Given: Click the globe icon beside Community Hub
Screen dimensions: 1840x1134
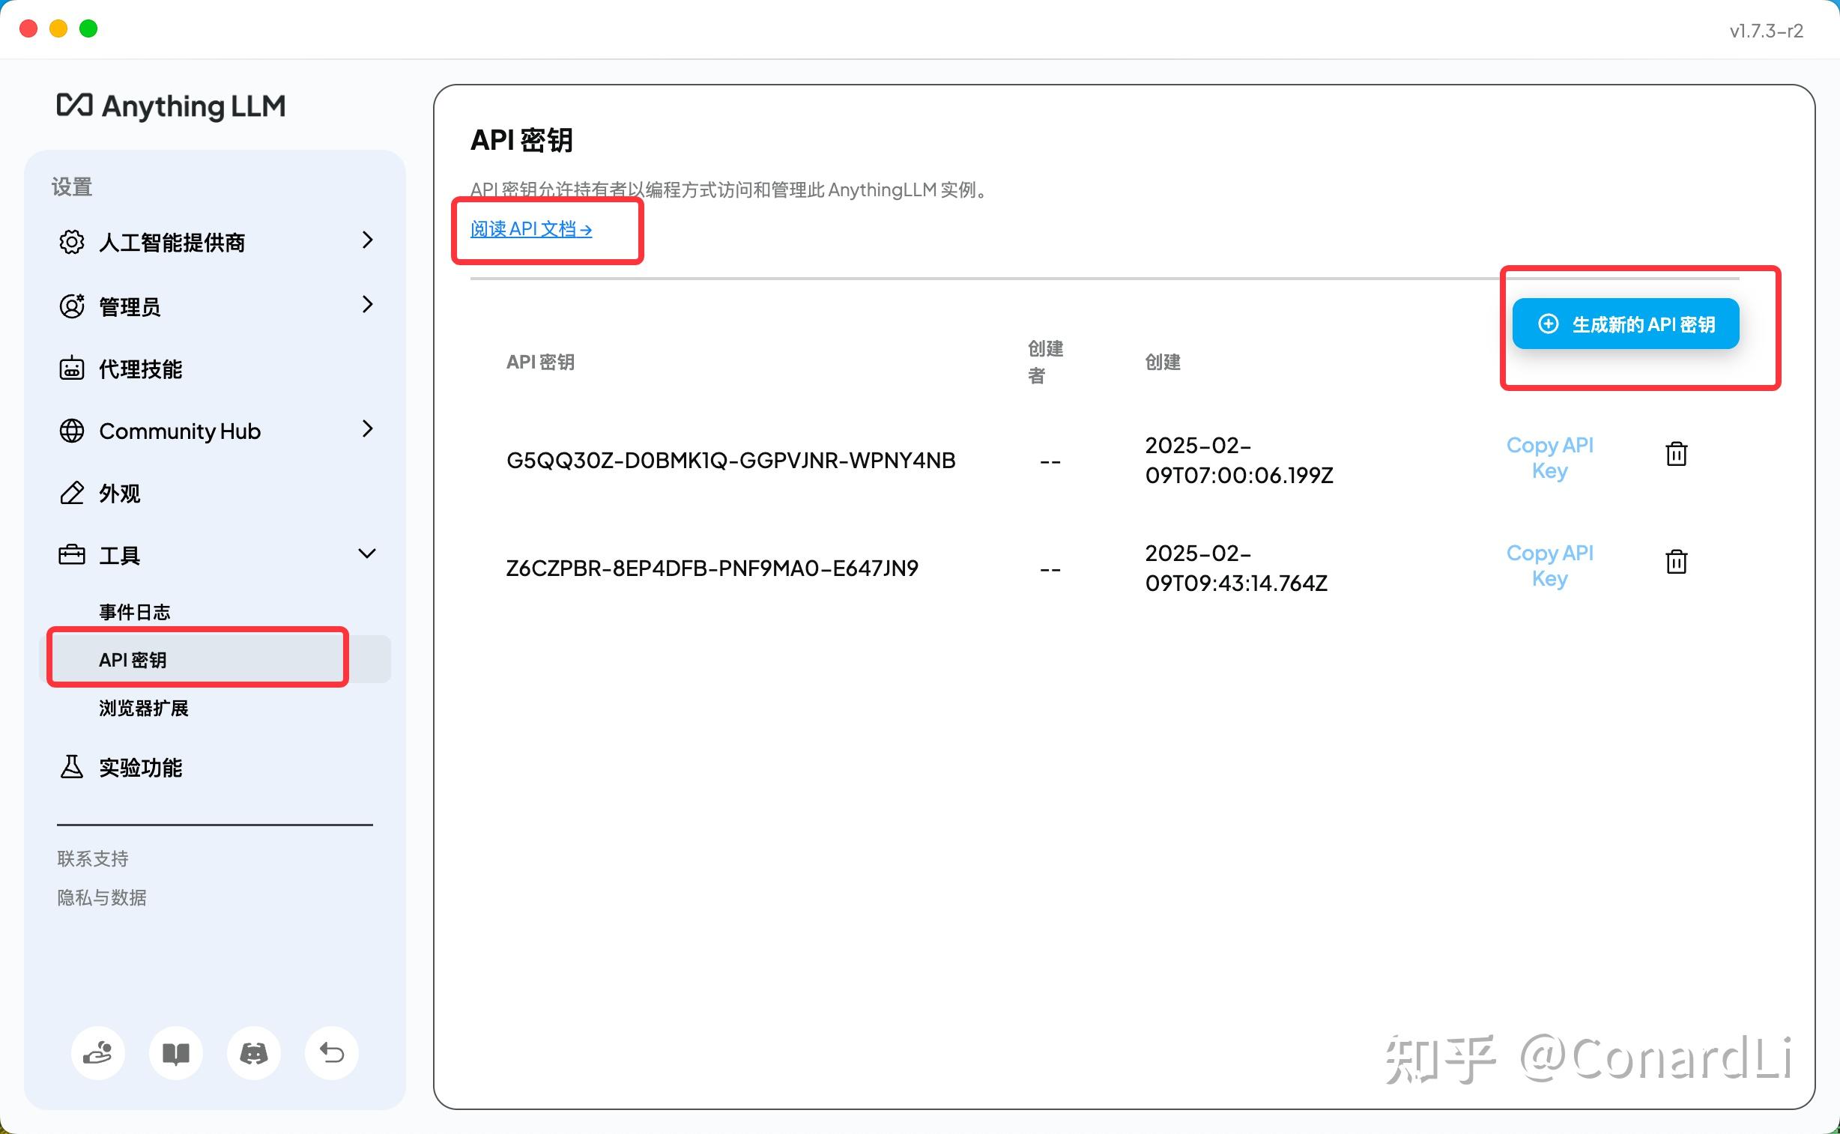Looking at the screenshot, I should click(71, 431).
